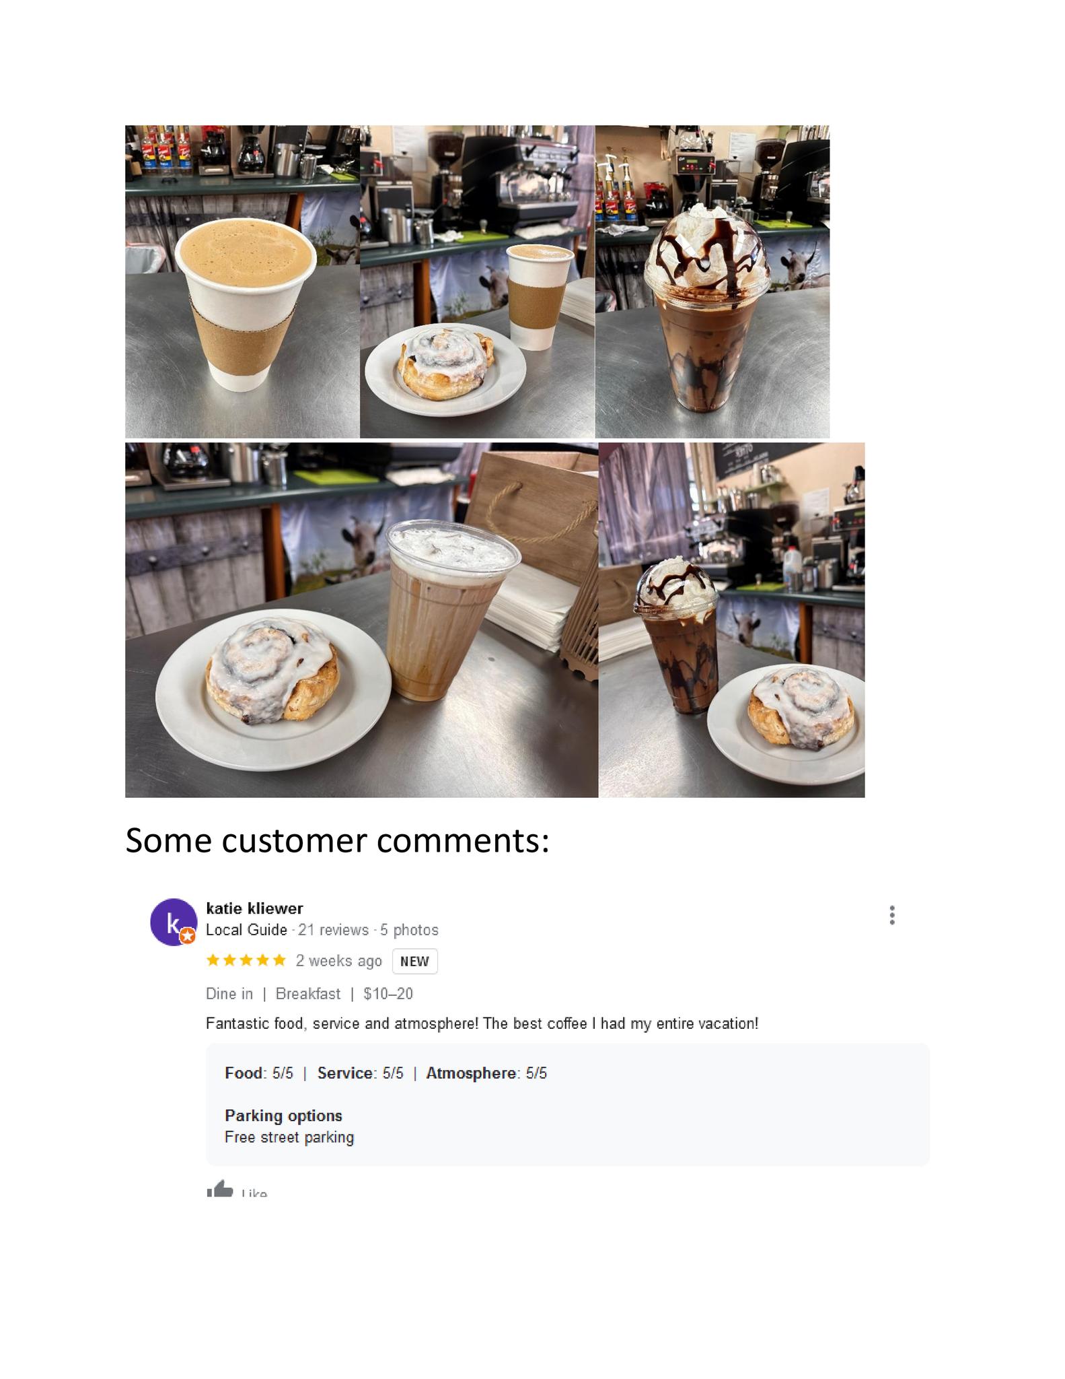The image size is (1065, 1379).
Task: Click the Free street parking text
Action: [x=289, y=1137]
